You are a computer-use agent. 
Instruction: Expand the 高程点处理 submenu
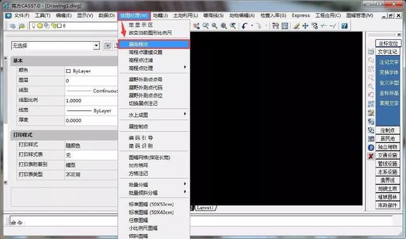pos(154,68)
